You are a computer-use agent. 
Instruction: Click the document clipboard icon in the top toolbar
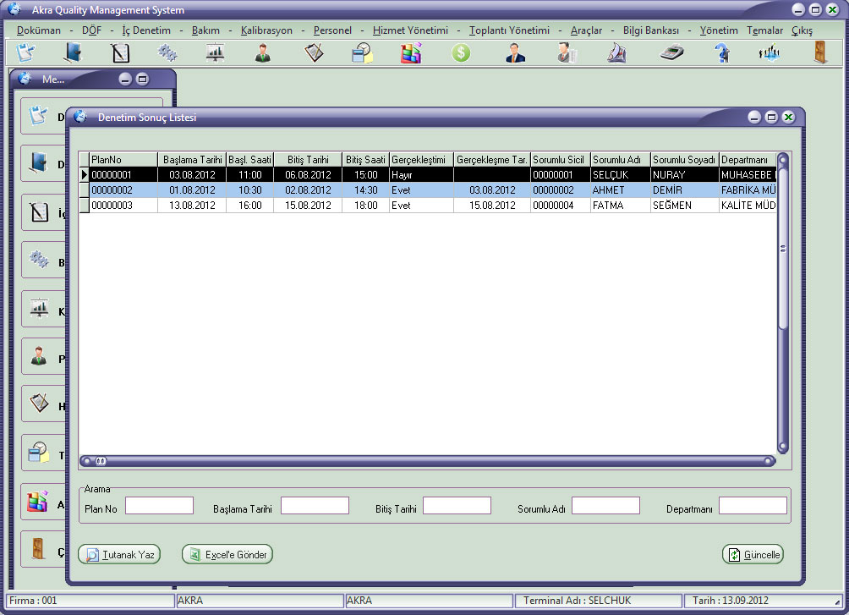pos(25,52)
